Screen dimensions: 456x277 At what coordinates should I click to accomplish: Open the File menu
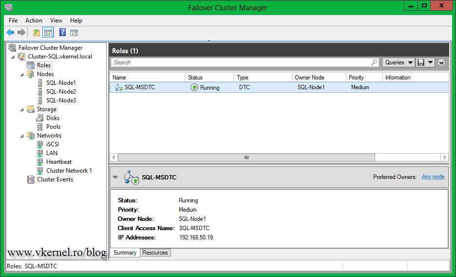click(x=13, y=20)
